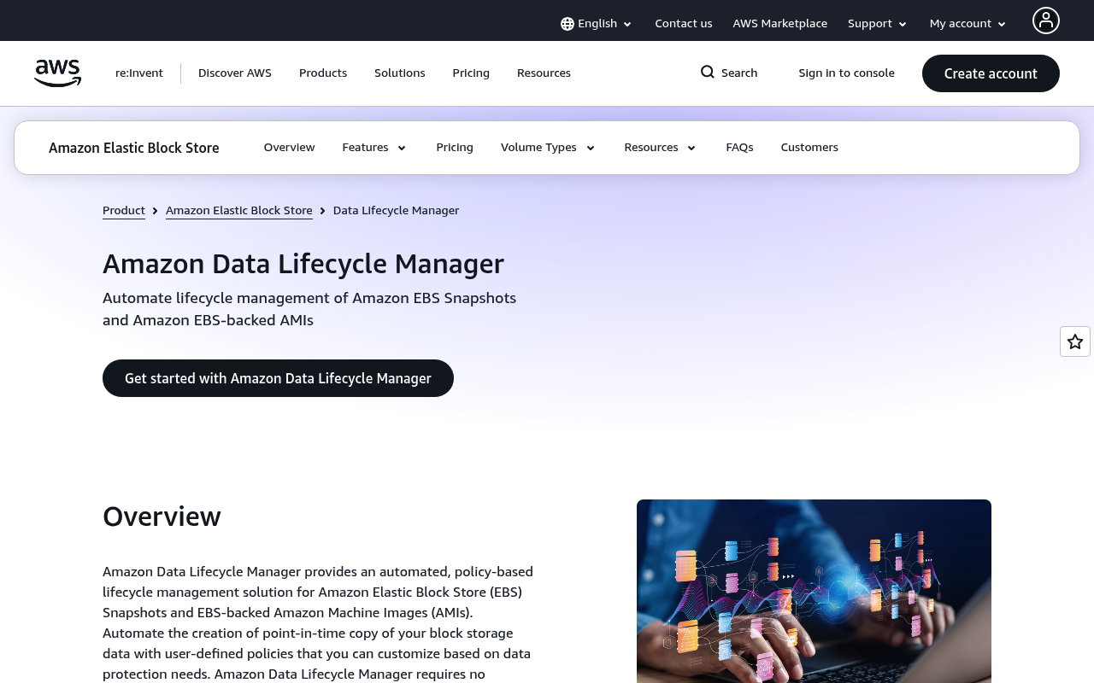Click the globe language icon
Image resolution: width=1094 pixels, height=683 pixels.
click(568, 24)
